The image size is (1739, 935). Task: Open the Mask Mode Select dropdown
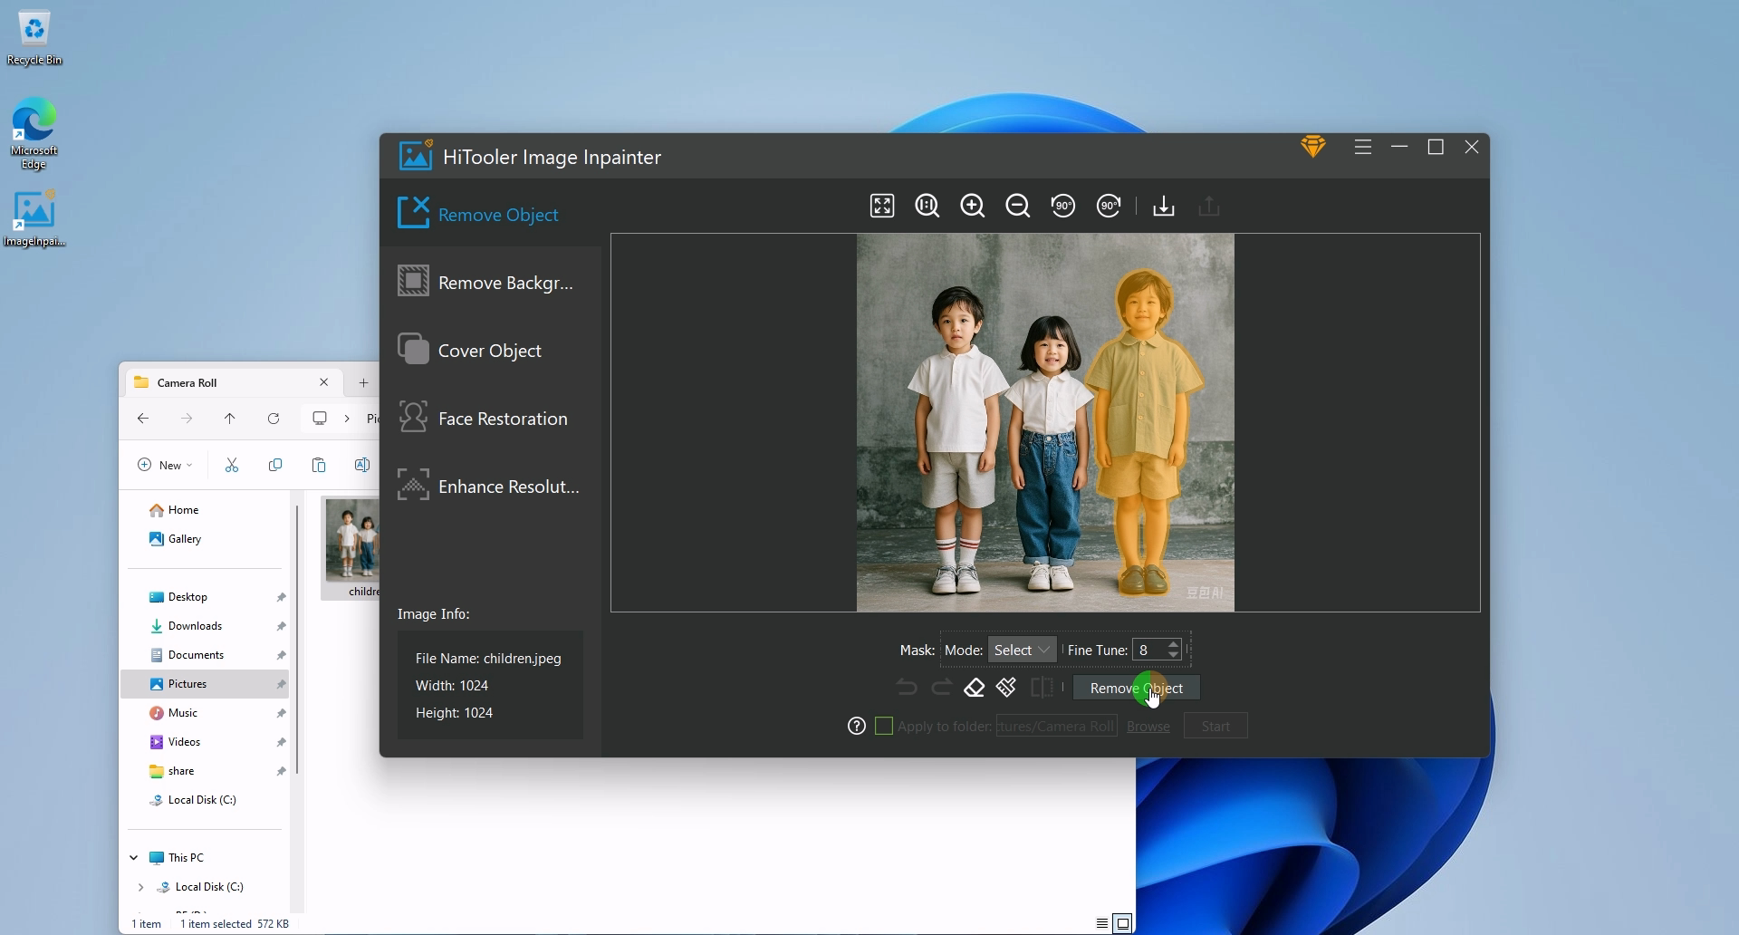click(x=1021, y=649)
